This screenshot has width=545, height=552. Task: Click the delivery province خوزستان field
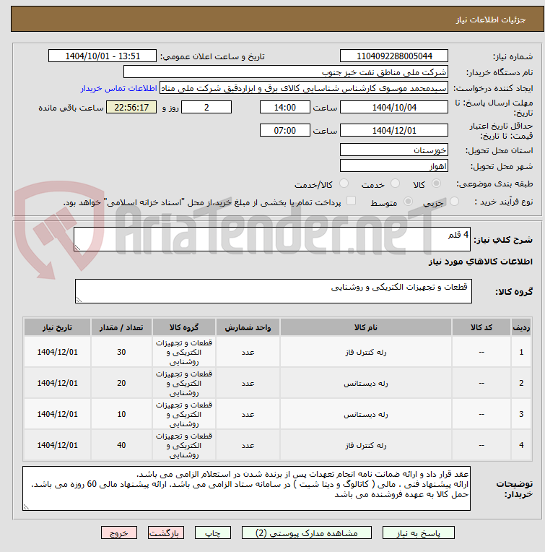[394, 150]
